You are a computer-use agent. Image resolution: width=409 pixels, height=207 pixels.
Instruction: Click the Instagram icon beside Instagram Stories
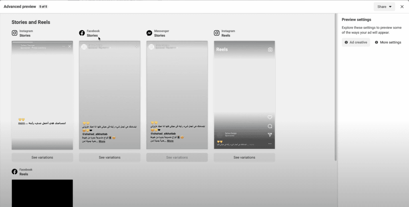14,33
